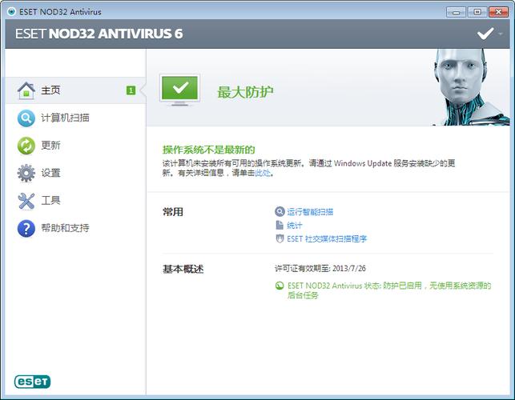Click the wrench tools icon for 工具
The width and height of the screenshot is (515, 400).
[26, 201]
